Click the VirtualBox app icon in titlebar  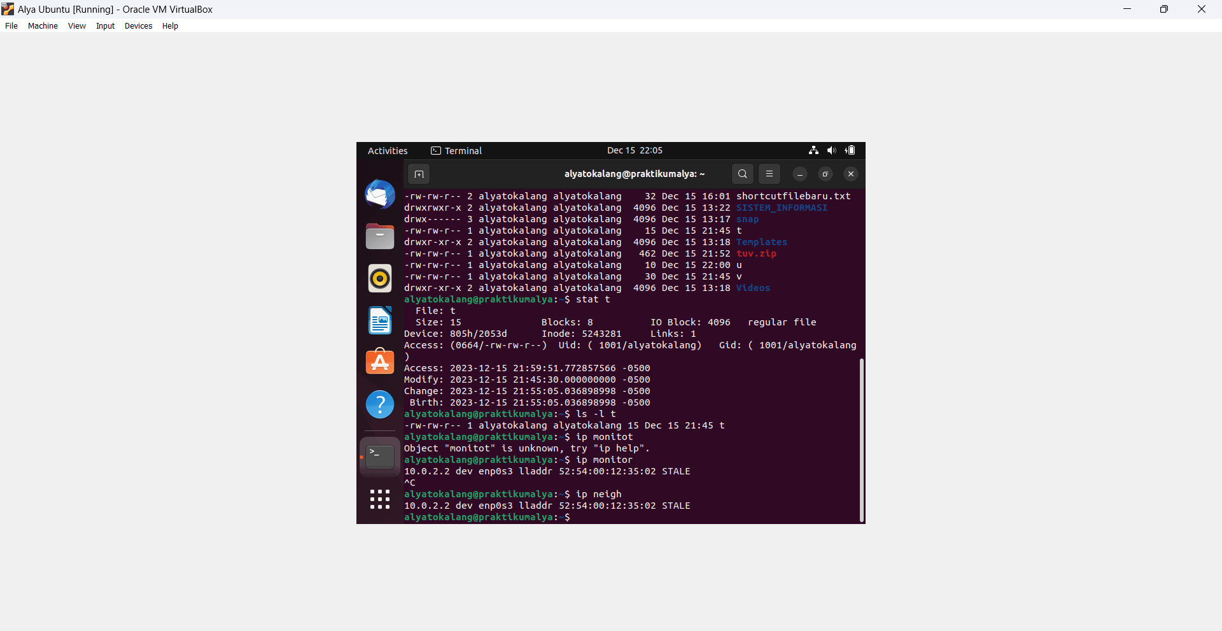pyautogui.click(x=8, y=9)
